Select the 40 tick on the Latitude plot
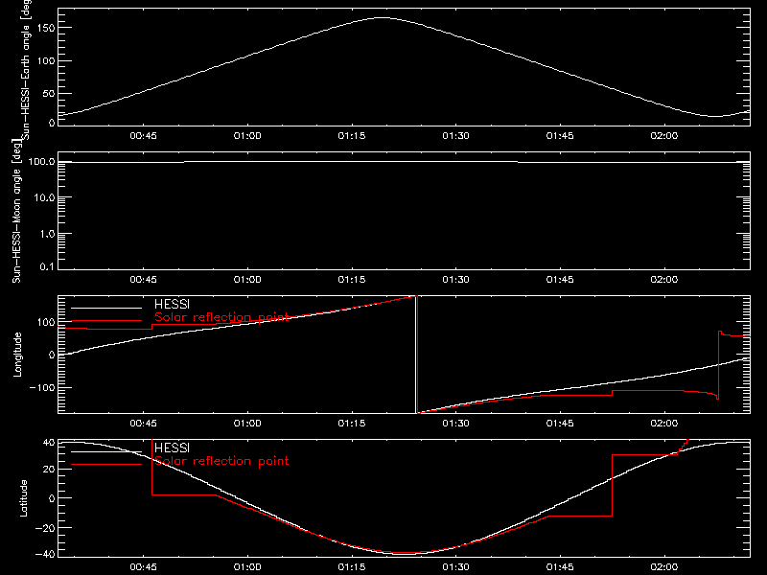This screenshot has height=575, width=767. [49, 443]
